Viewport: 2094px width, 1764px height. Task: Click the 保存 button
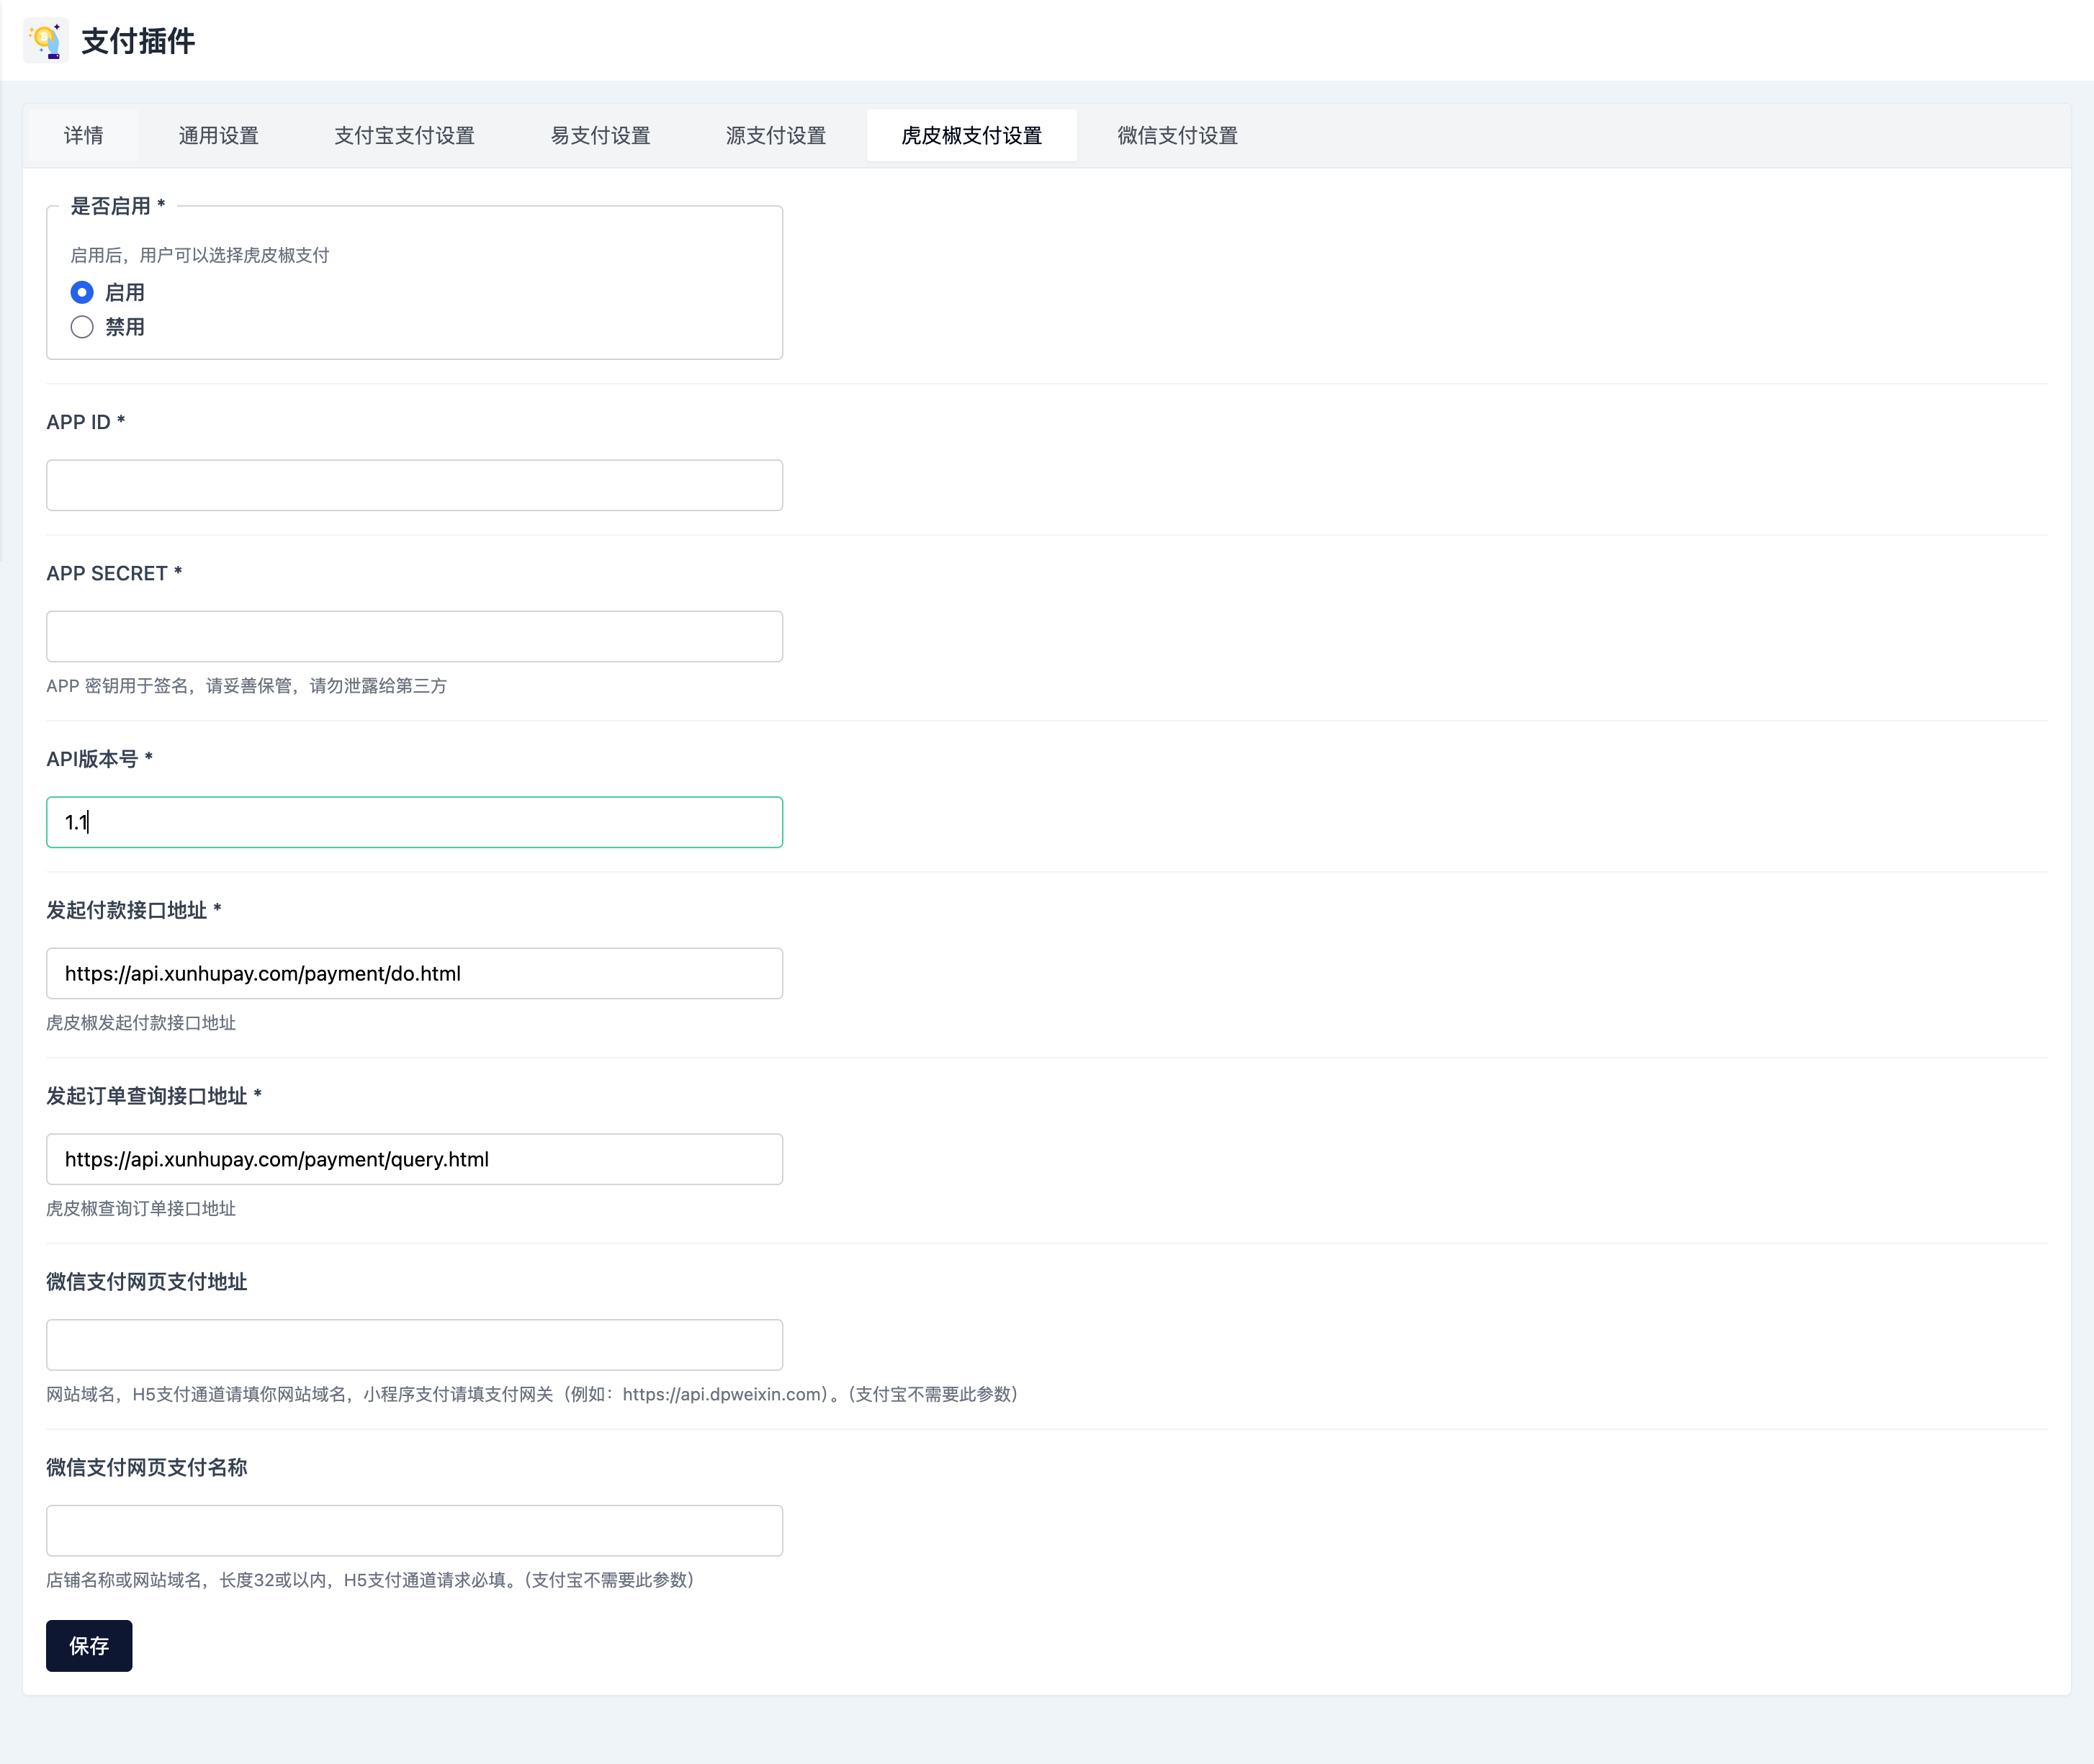pos(89,1645)
